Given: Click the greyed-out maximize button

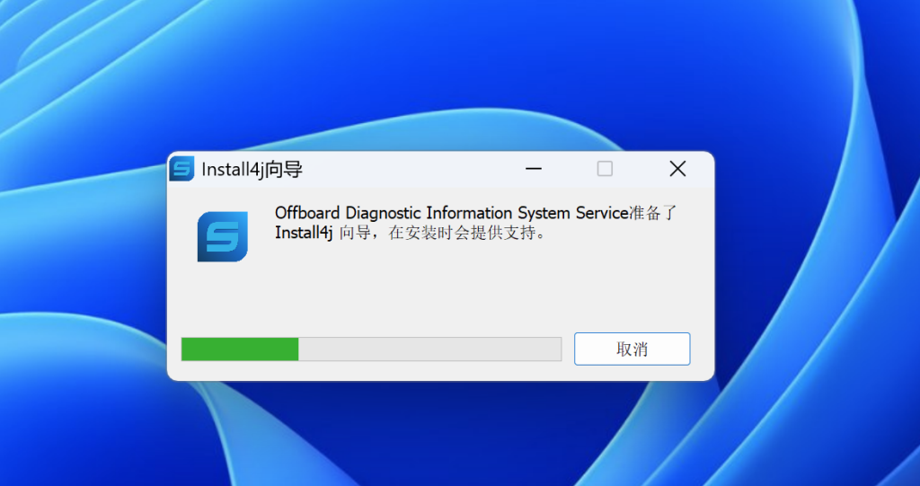Looking at the screenshot, I should coord(605,169).
